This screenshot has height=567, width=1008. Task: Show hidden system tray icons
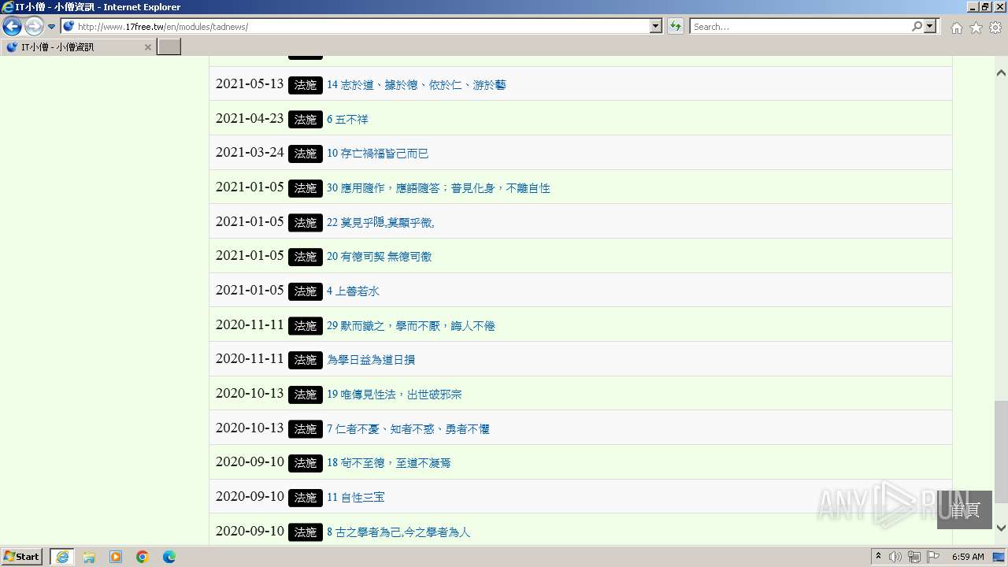(878, 557)
